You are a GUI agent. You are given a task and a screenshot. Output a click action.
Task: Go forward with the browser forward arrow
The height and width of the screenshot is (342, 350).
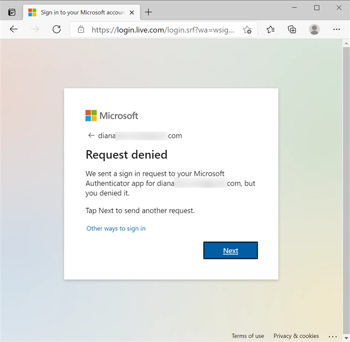pos(35,29)
